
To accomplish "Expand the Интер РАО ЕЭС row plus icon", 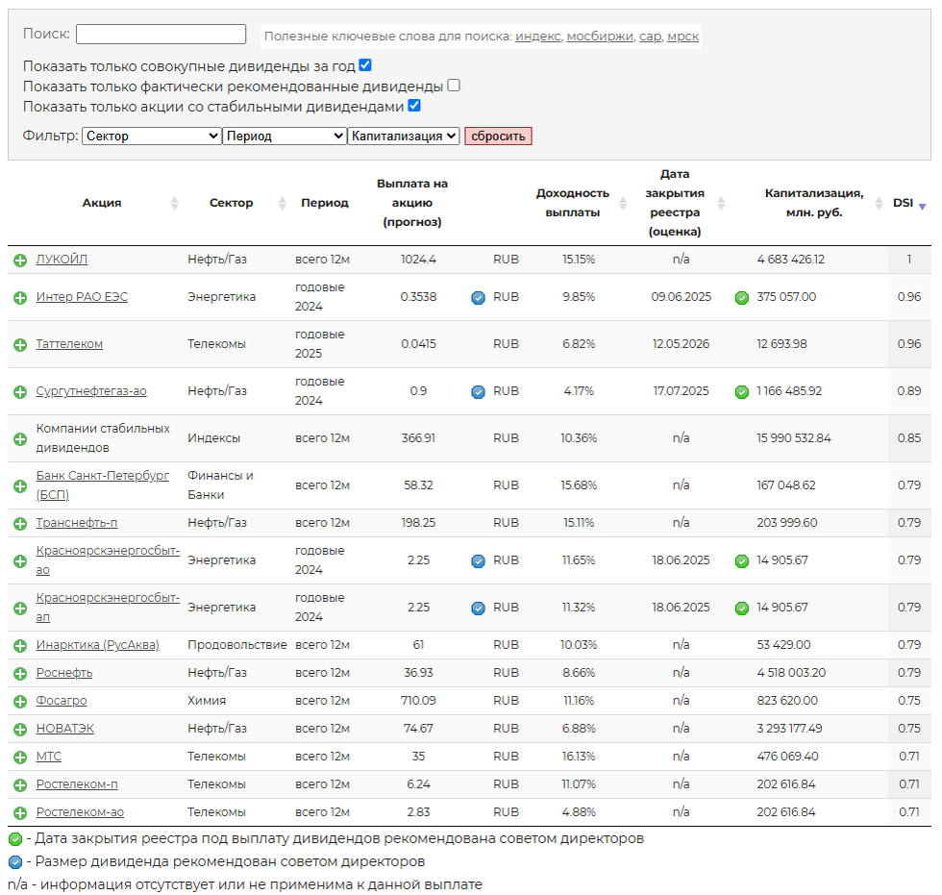I will click(20, 298).
